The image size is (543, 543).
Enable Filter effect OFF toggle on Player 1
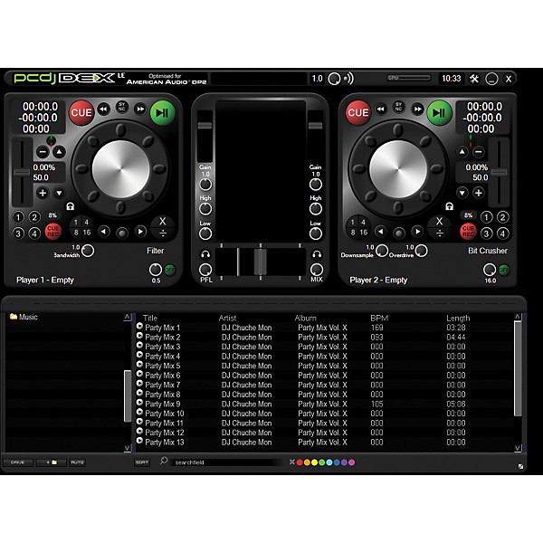pyautogui.click(x=170, y=270)
